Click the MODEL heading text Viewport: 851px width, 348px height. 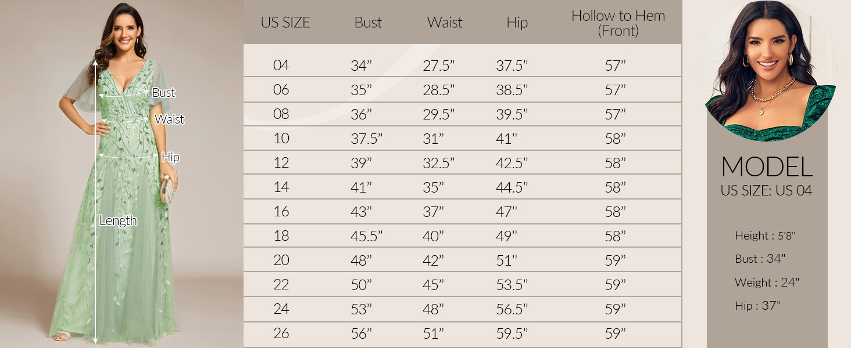[767, 167]
